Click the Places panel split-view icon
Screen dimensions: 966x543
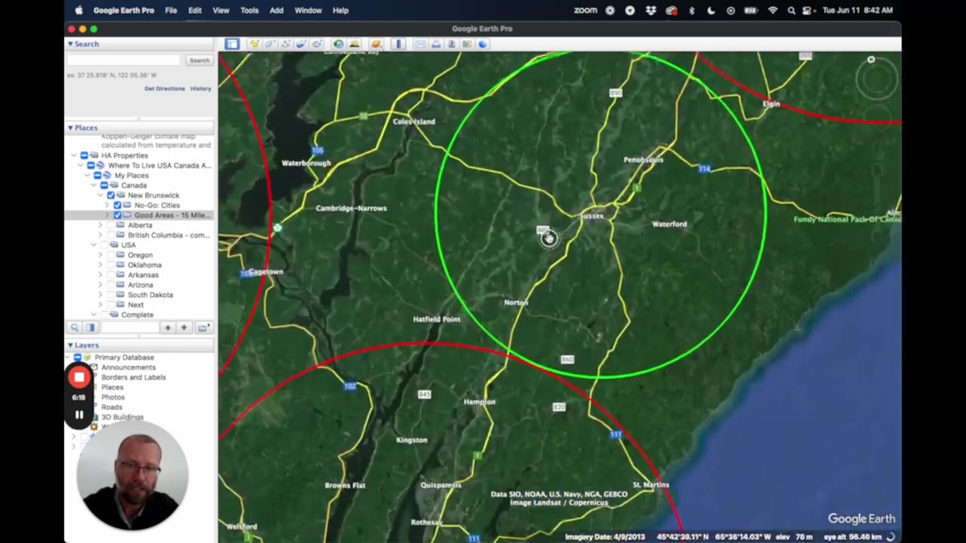91,327
